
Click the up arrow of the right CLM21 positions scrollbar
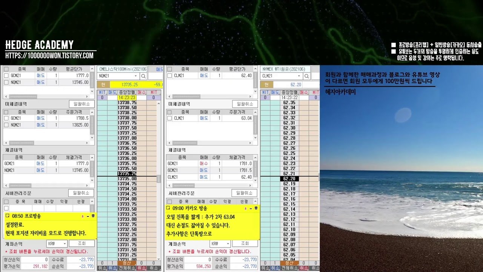coord(256,69)
